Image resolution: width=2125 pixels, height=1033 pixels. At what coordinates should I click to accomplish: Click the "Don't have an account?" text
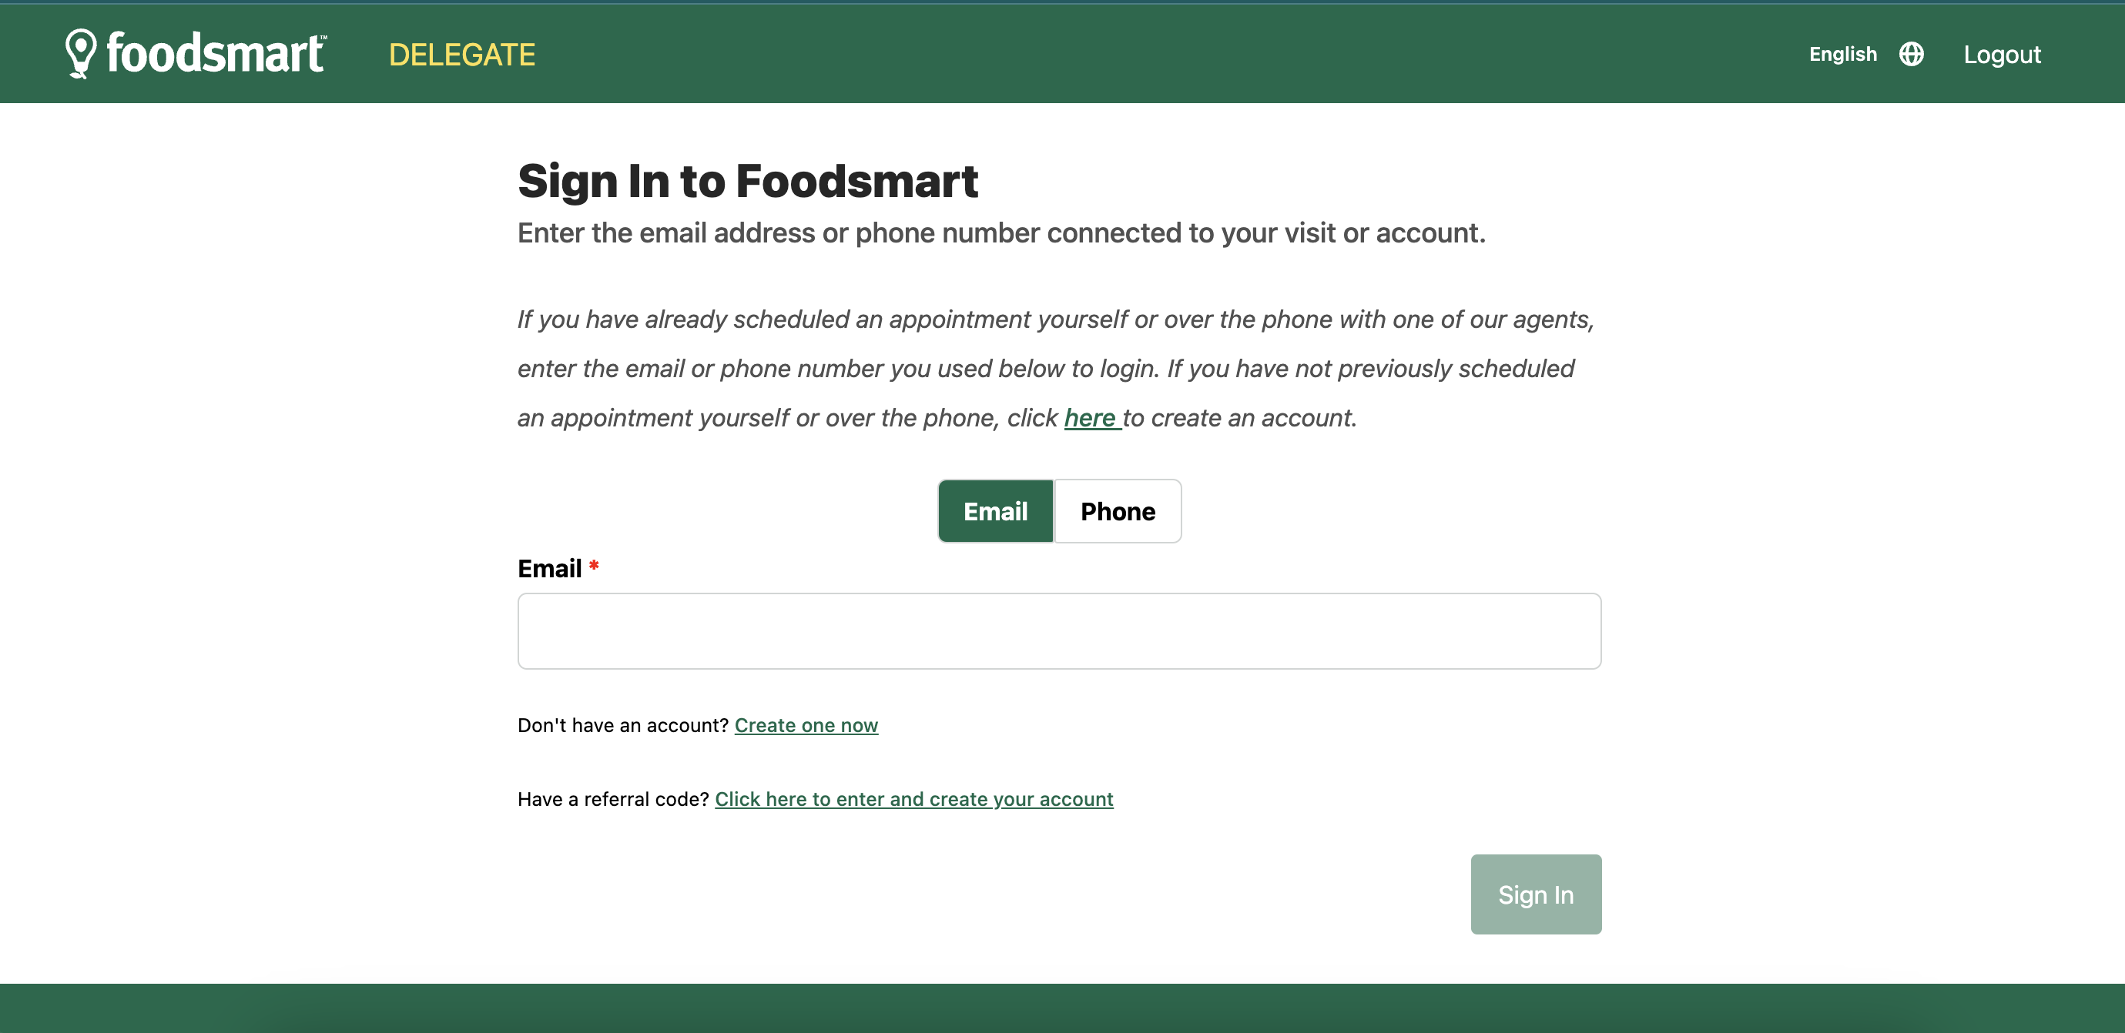(622, 726)
